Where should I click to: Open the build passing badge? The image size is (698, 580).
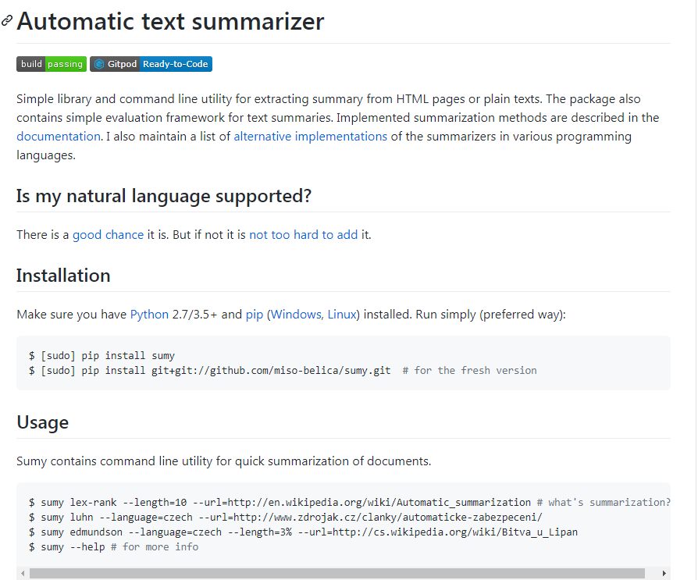(52, 64)
